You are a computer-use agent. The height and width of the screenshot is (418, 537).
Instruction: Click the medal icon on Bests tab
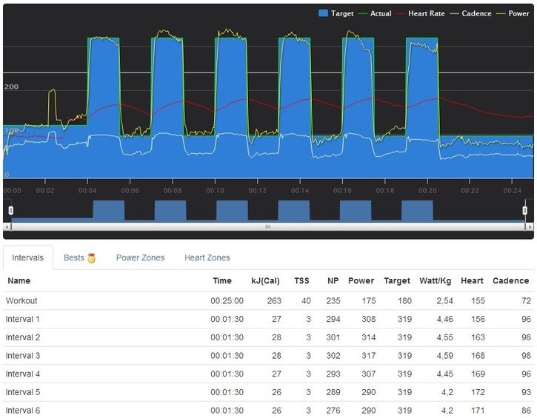click(92, 258)
